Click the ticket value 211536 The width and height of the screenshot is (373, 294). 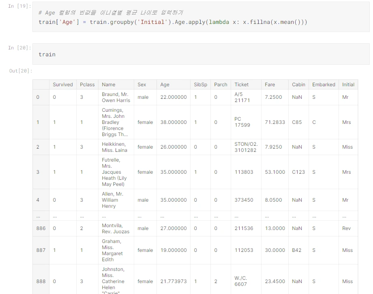click(244, 228)
